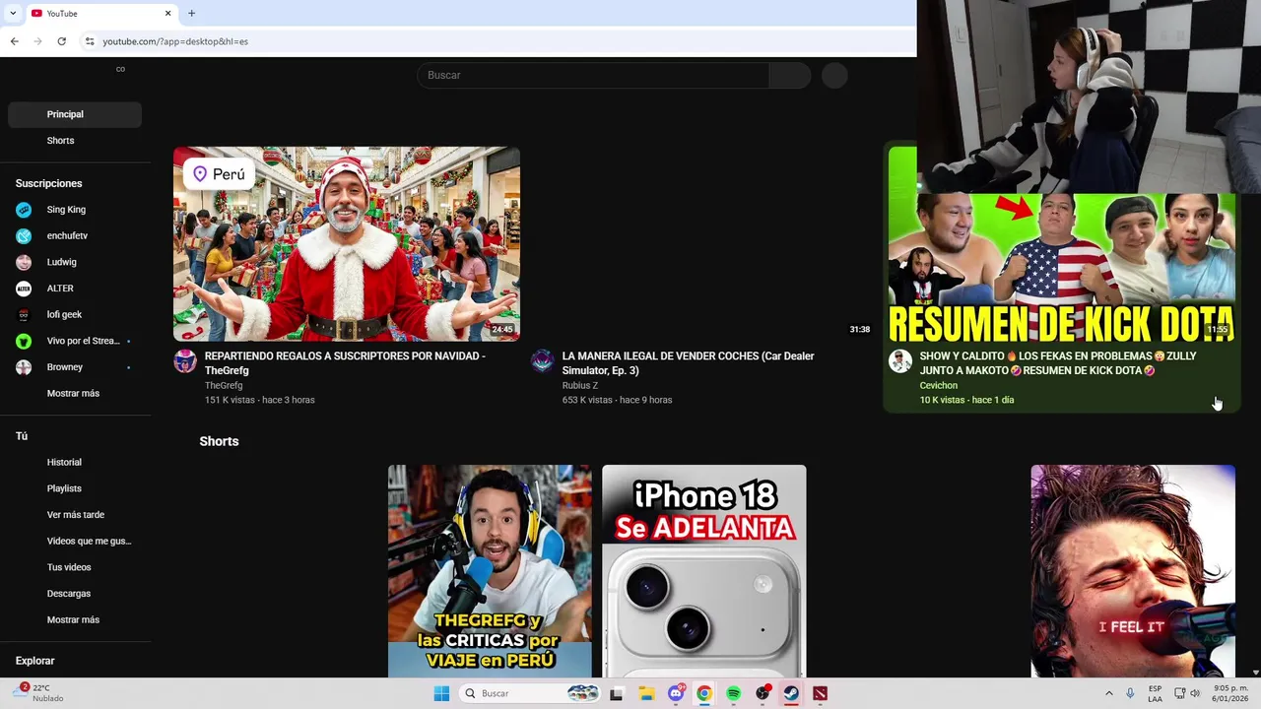Image resolution: width=1261 pixels, height=709 pixels.
Task: Open Vivo por el Strea... channel avatar
Action: [x=24, y=341]
